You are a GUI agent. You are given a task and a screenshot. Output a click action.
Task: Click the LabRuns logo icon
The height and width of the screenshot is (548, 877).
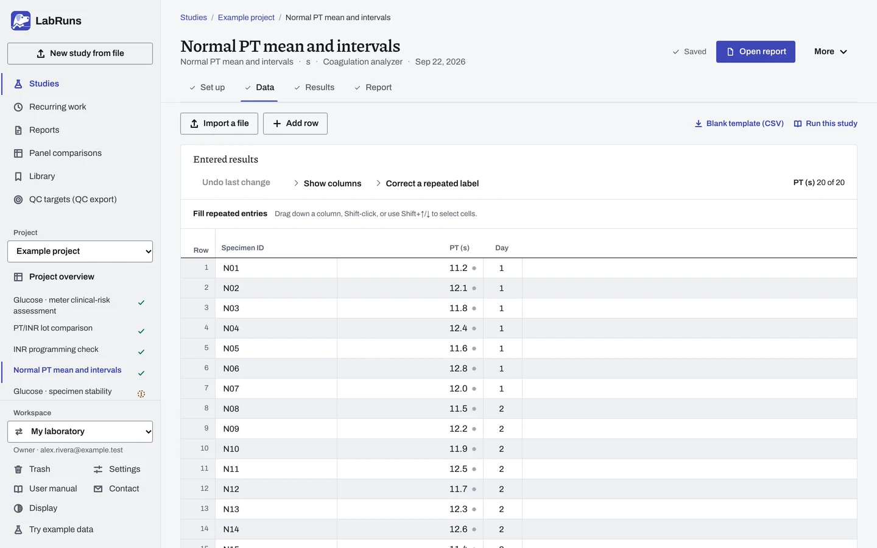[21, 21]
